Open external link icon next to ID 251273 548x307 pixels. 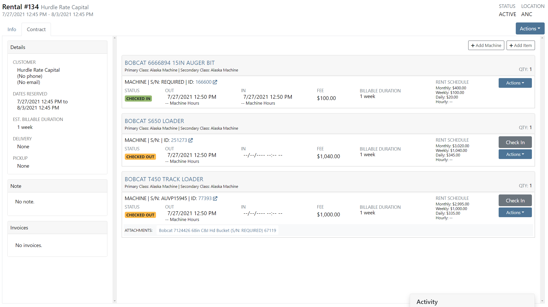pyautogui.click(x=191, y=140)
